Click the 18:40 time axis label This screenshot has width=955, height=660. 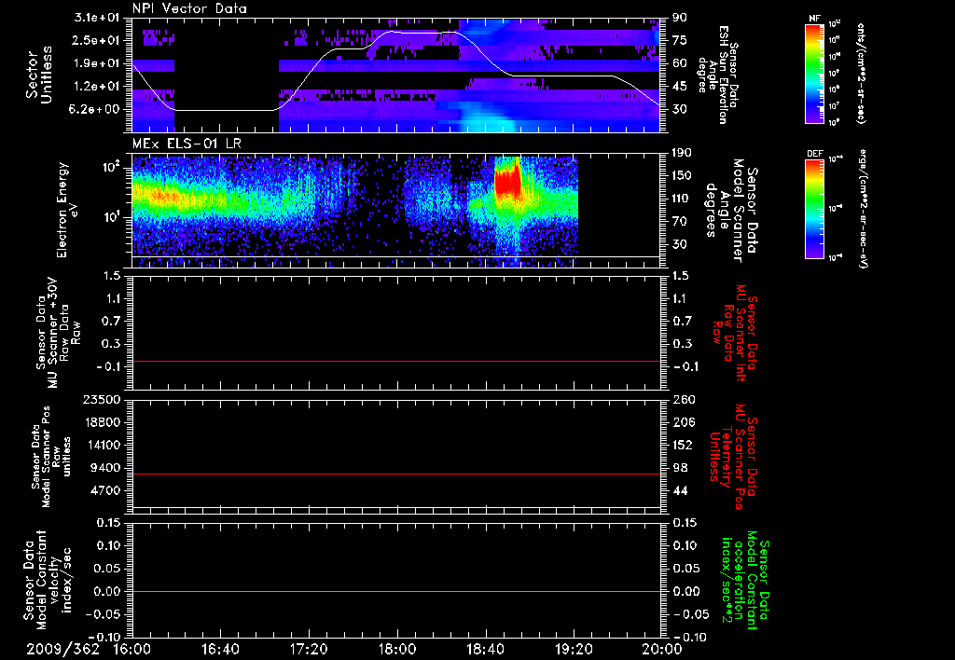click(485, 649)
